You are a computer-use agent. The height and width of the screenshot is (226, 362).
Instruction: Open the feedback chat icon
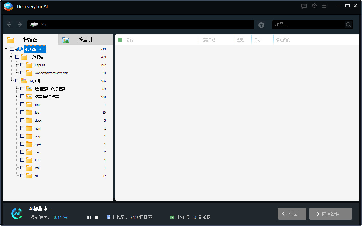[x=304, y=6]
